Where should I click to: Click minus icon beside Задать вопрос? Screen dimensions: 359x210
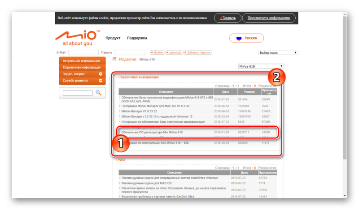pyautogui.click(x=100, y=74)
